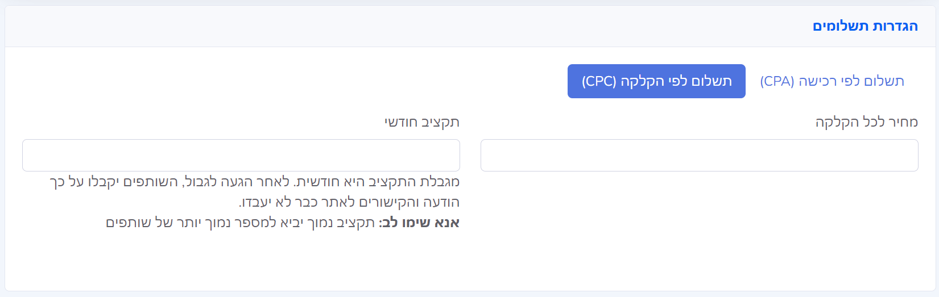Click the empty bottom area of the settings panel
Viewport: 939px width, 297px height.
[470, 267]
